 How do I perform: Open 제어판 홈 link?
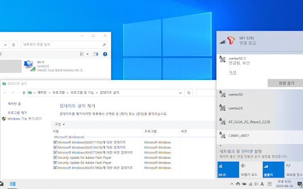pyautogui.click(x=14, y=104)
